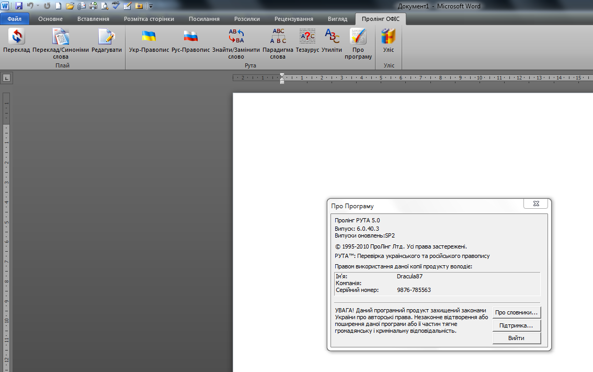
Task: Click the indent marker on horizontal ruler
Action: (x=282, y=78)
